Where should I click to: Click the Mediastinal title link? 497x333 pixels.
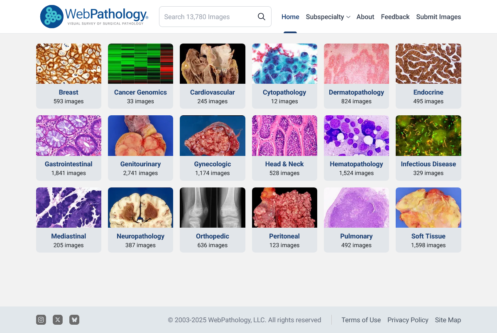[x=69, y=236]
